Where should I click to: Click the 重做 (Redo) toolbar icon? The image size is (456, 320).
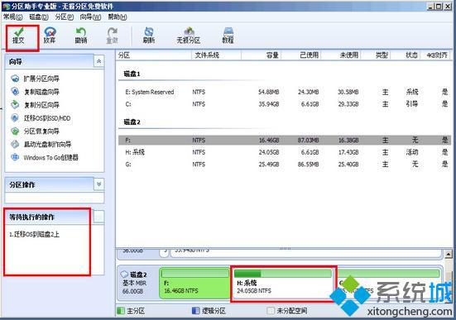tap(113, 36)
